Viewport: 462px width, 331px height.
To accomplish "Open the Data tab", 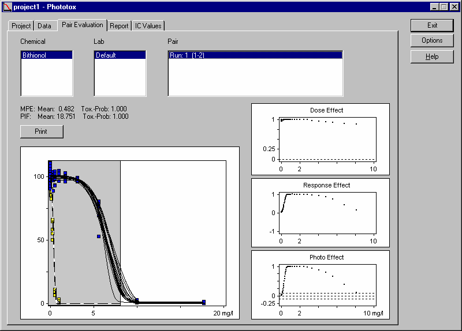I will [x=44, y=26].
